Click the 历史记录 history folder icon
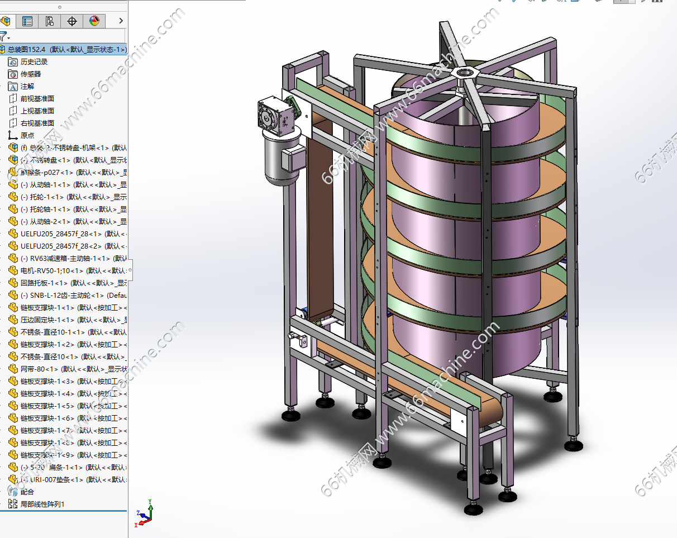This screenshot has height=538, width=677. click(13, 61)
